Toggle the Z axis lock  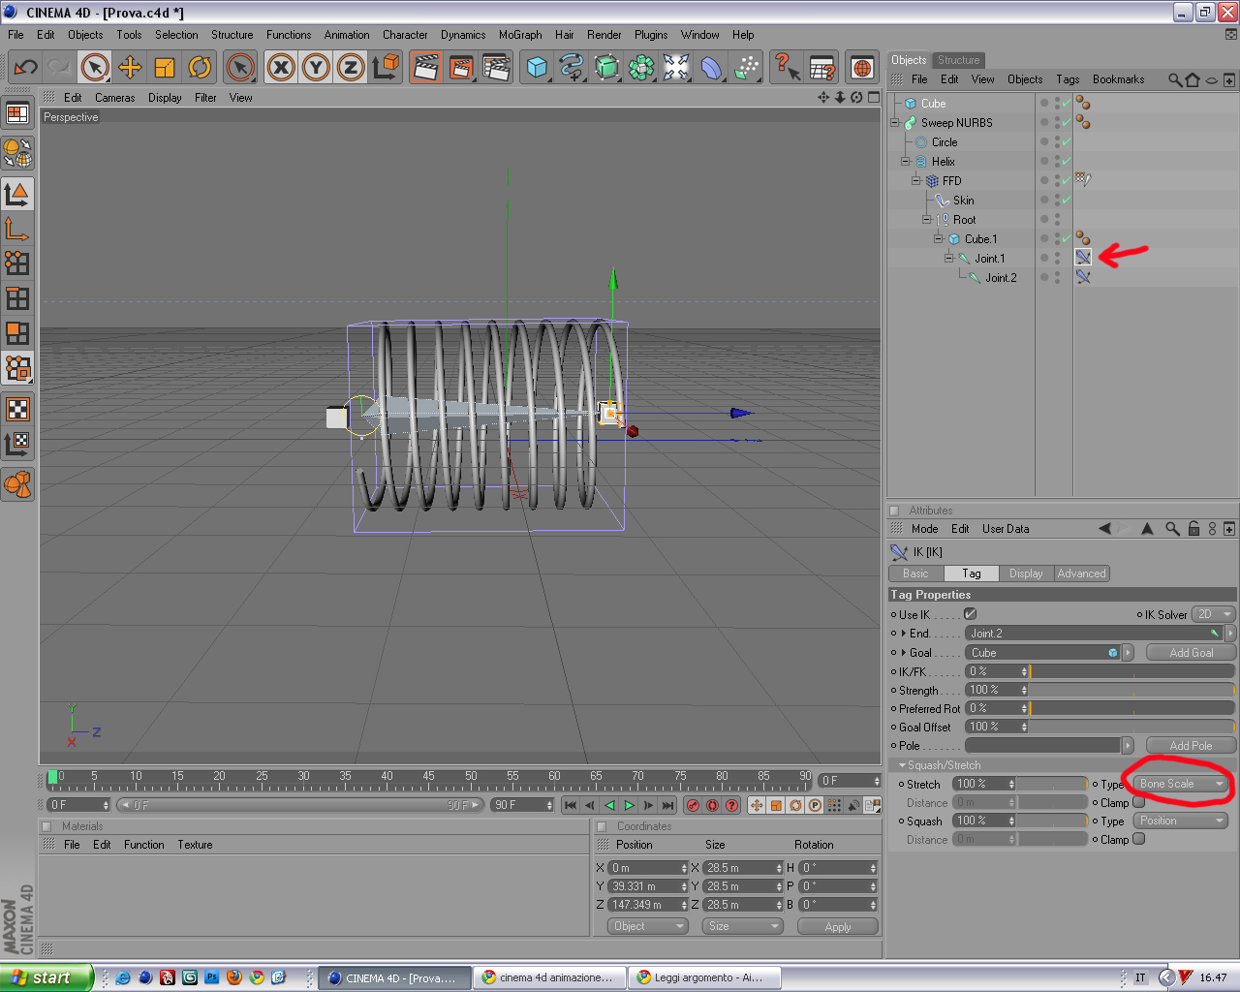pos(351,67)
